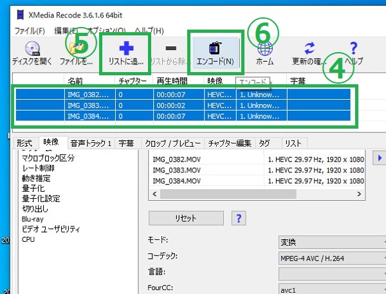The width and height of the screenshot is (386, 294).
Task: Select 量子化設定 settings item
Action: (41, 198)
